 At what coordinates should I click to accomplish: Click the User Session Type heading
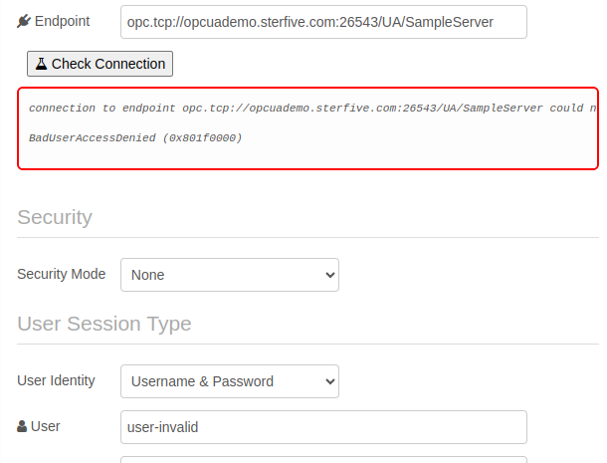pos(104,324)
